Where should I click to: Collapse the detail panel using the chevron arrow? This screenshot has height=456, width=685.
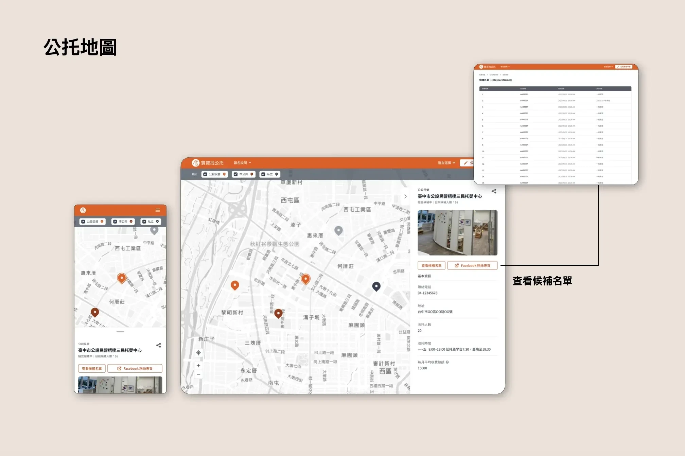pyautogui.click(x=405, y=196)
